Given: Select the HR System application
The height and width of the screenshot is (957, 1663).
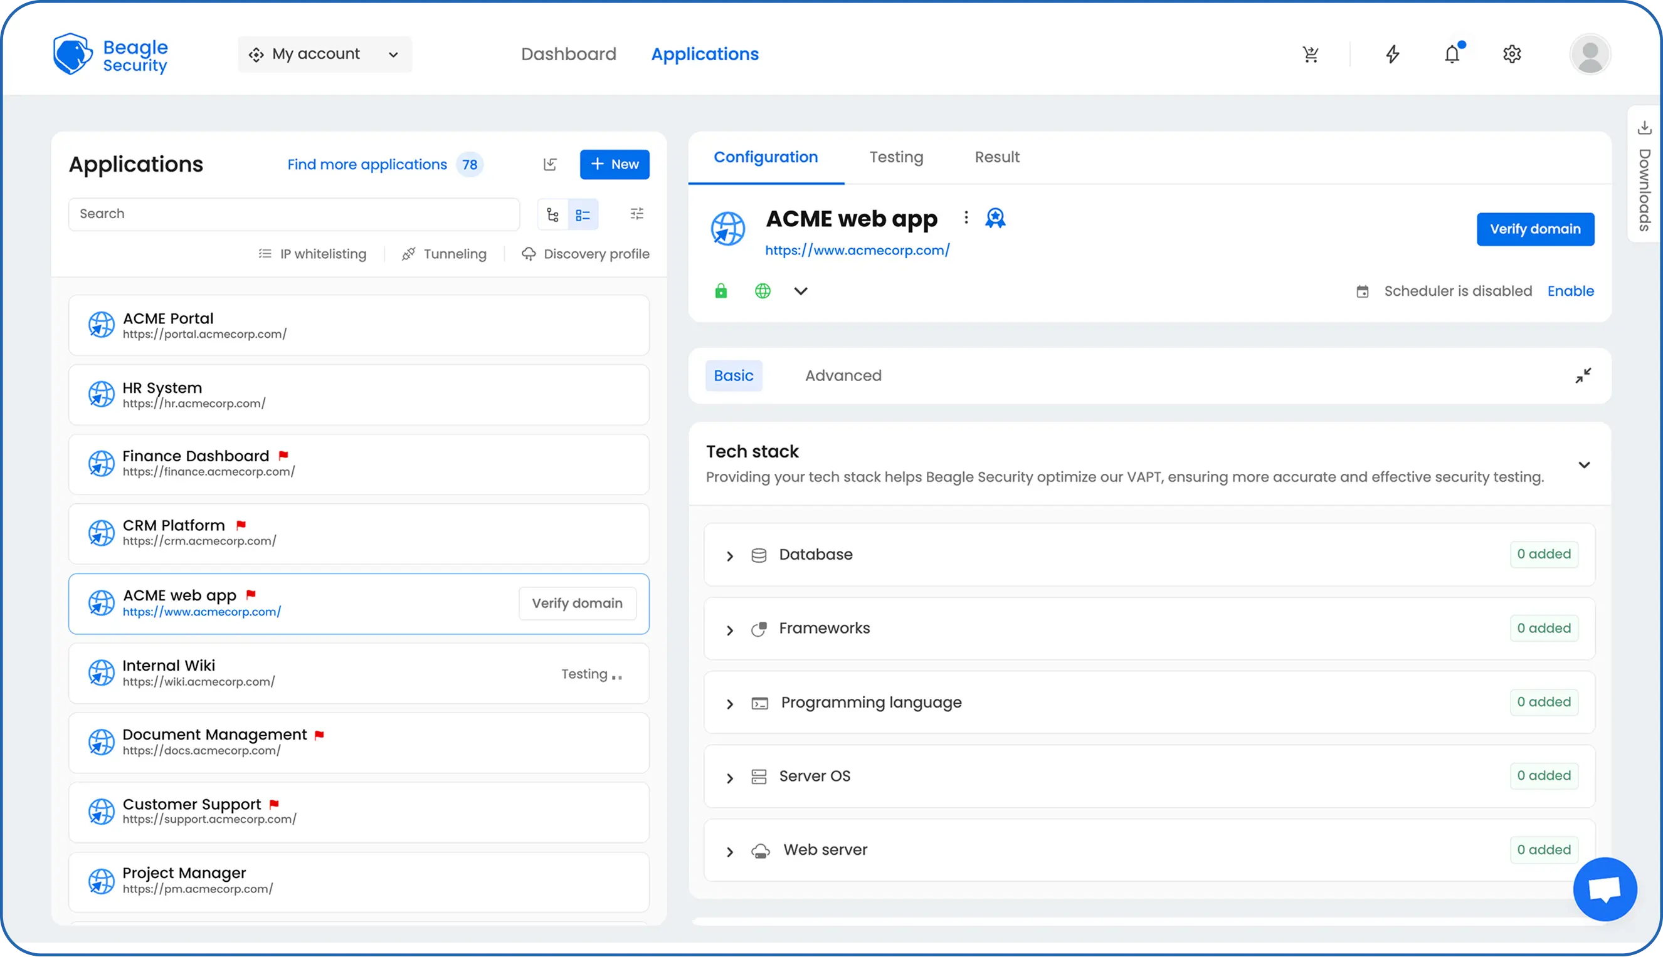Looking at the screenshot, I should click(x=359, y=395).
